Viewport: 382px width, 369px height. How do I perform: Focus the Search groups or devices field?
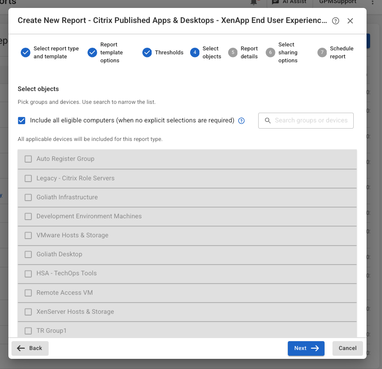tap(306, 121)
